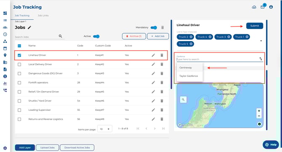This screenshot has height=152, width=282.
Task: Open the user account profile icon
Action: 271,7
